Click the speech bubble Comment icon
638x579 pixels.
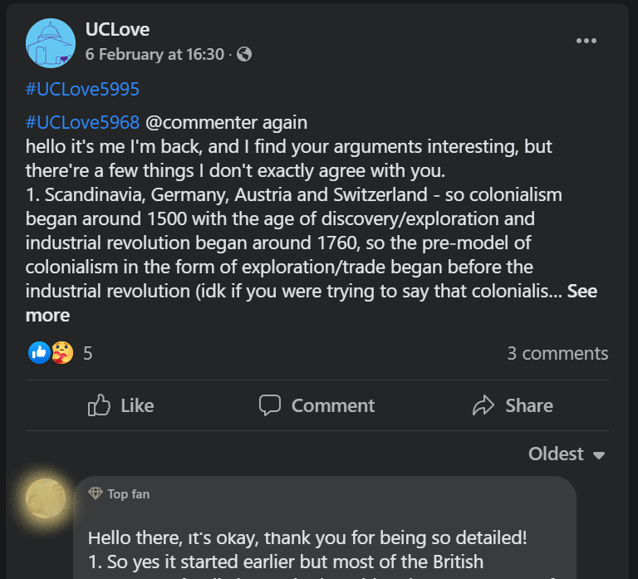click(x=270, y=405)
